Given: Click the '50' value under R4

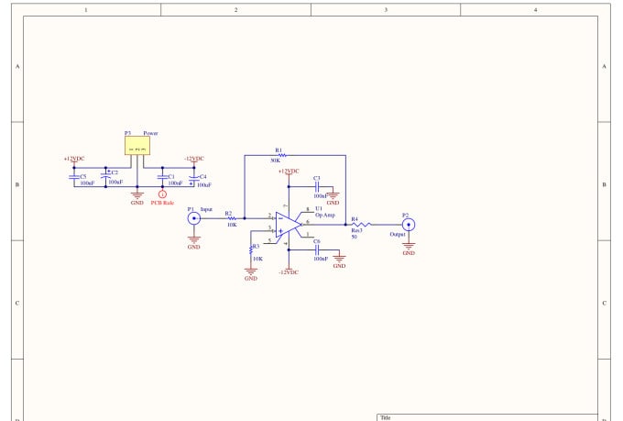Looking at the screenshot, I should point(354,237).
